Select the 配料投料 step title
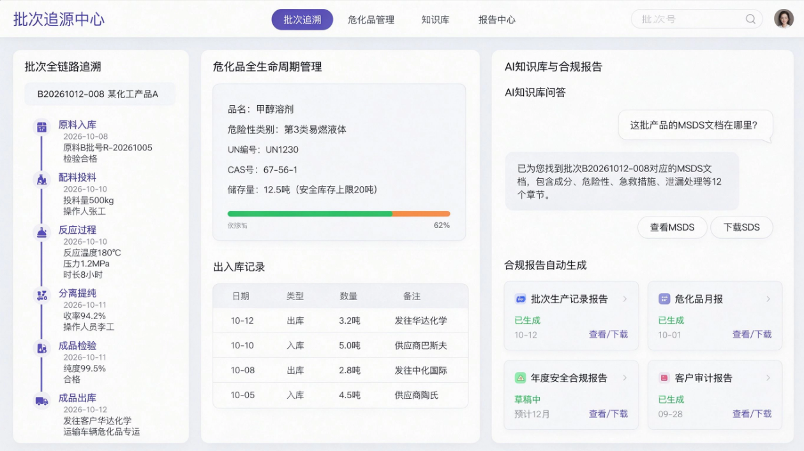Image resolution: width=804 pixels, height=451 pixels. pos(77,177)
